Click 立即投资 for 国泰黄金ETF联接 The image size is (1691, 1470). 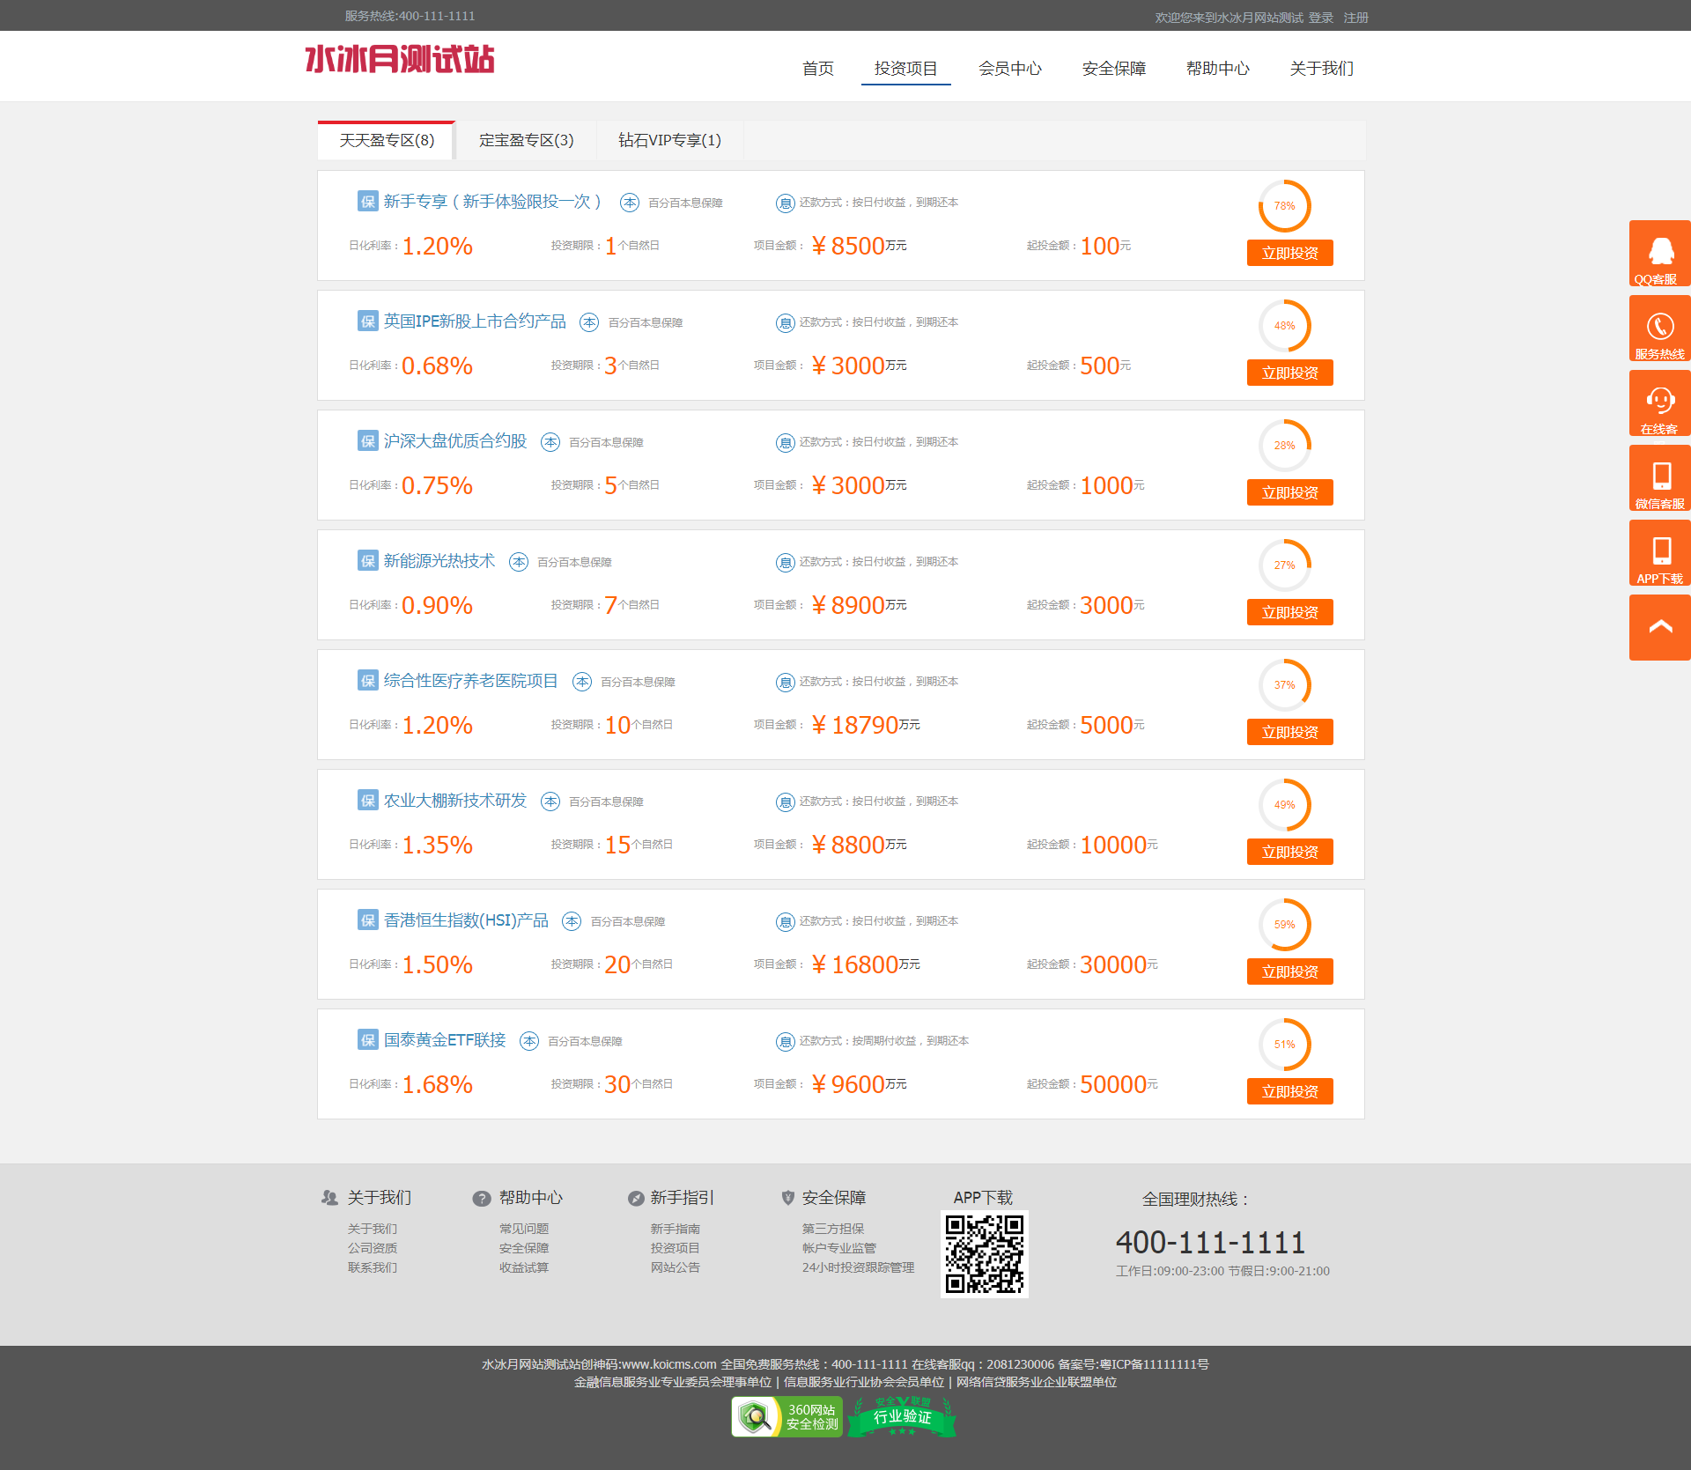pyautogui.click(x=1289, y=1091)
